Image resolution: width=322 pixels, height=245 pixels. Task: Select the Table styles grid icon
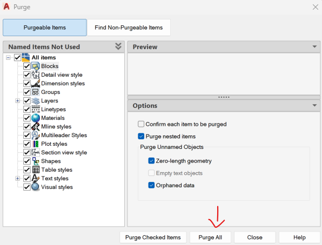(x=36, y=169)
